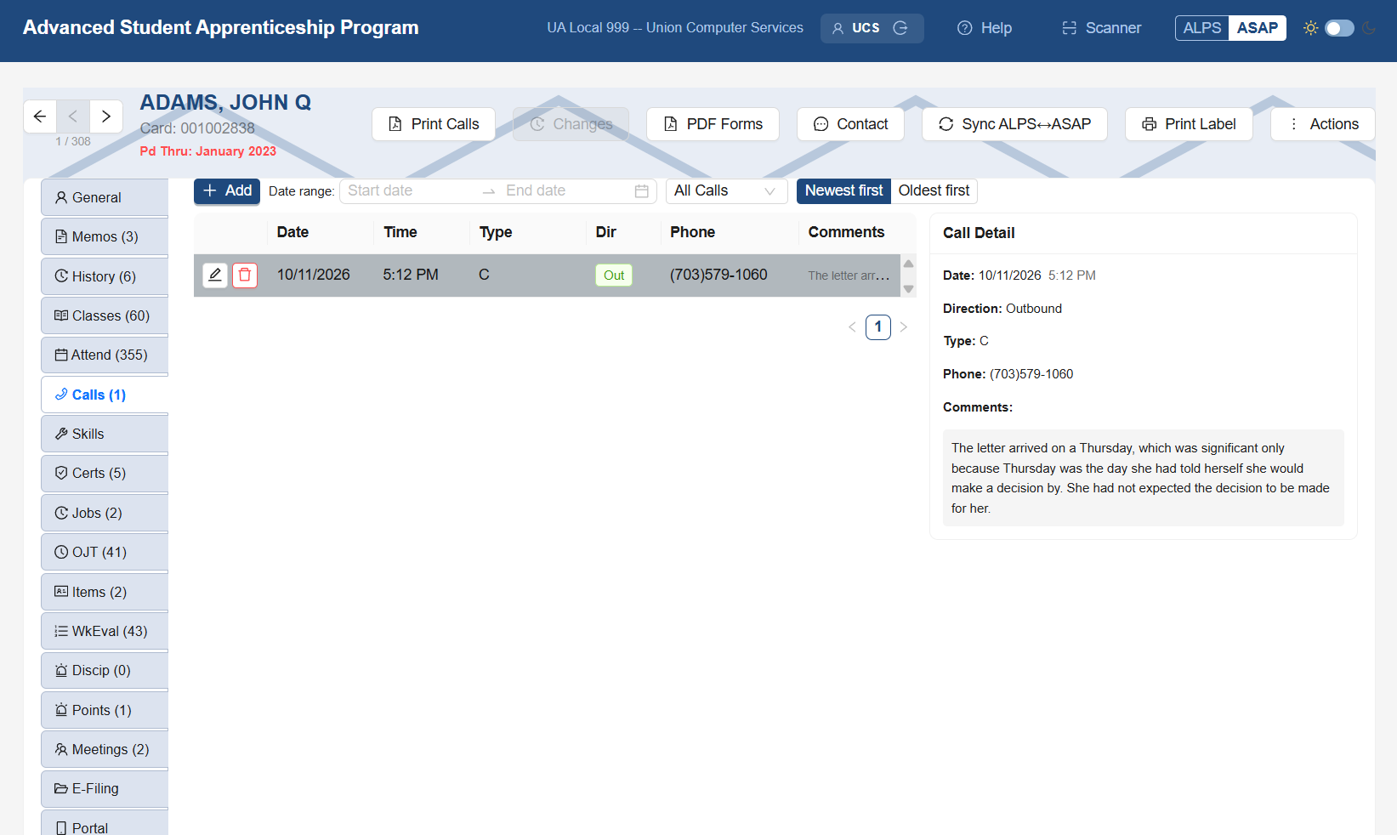The image size is (1397, 835).
Task: Click the UCS logout icon
Action: (900, 28)
